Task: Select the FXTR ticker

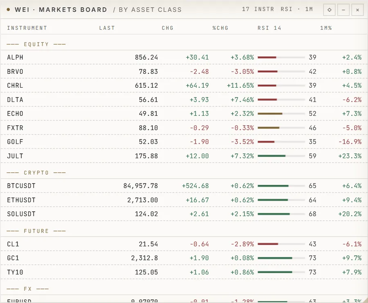Action: pyautogui.click(x=15, y=128)
